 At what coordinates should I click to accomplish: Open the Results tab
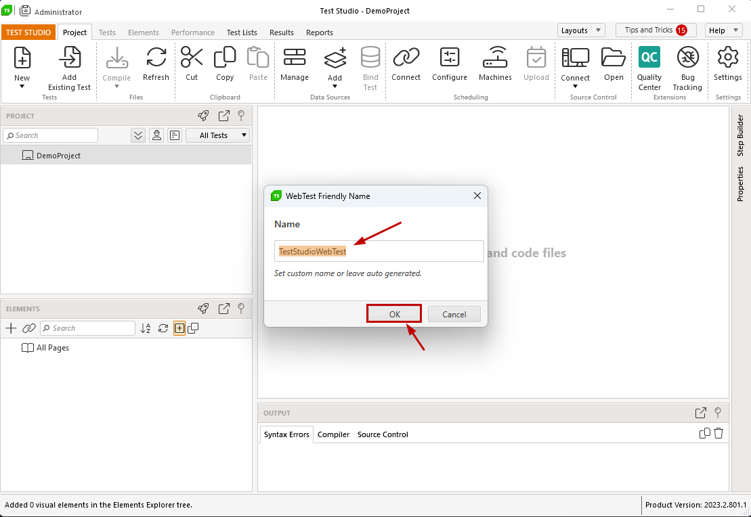282,32
